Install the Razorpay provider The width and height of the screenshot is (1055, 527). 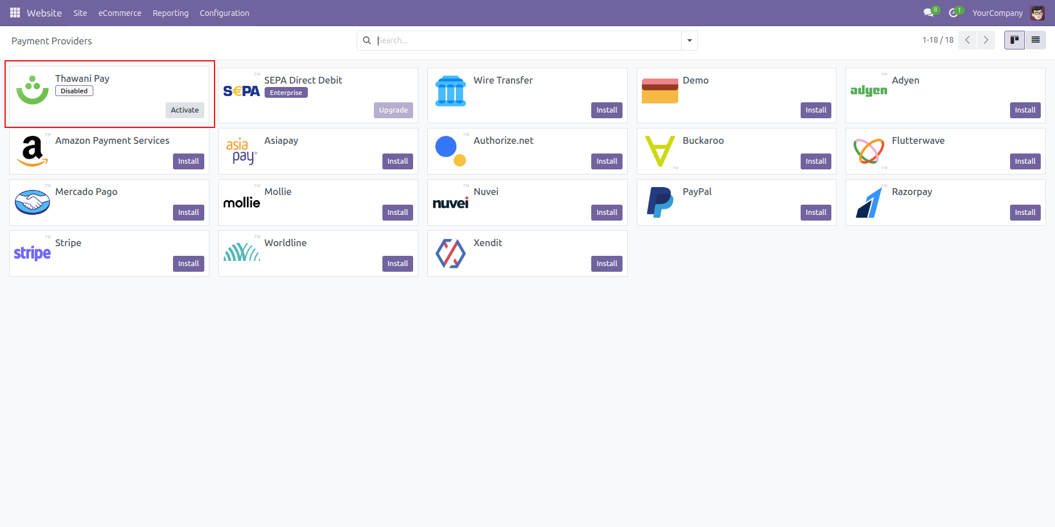point(1025,213)
